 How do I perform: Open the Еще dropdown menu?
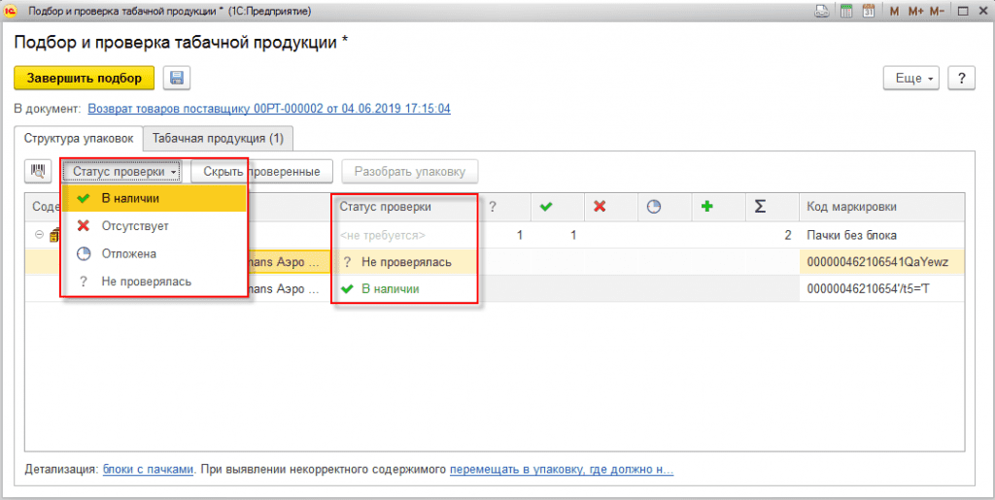coord(913,79)
